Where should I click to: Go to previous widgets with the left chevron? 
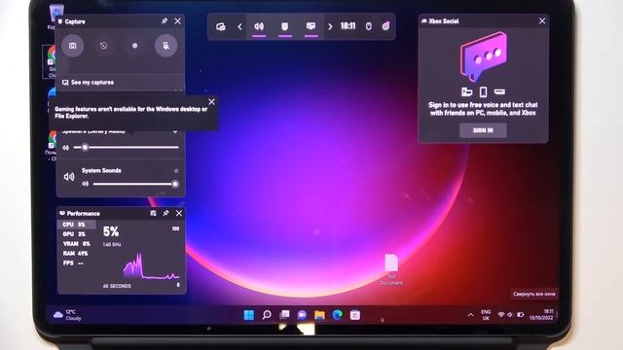tap(239, 26)
